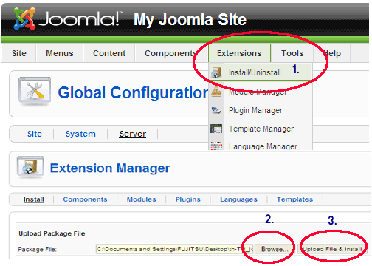This screenshot has width=372, height=266.
Task: Switch to Server configuration tab
Action: [x=133, y=134]
